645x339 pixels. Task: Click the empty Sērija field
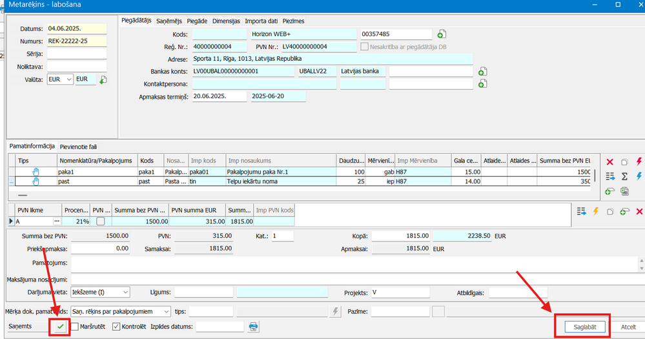[x=77, y=54]
